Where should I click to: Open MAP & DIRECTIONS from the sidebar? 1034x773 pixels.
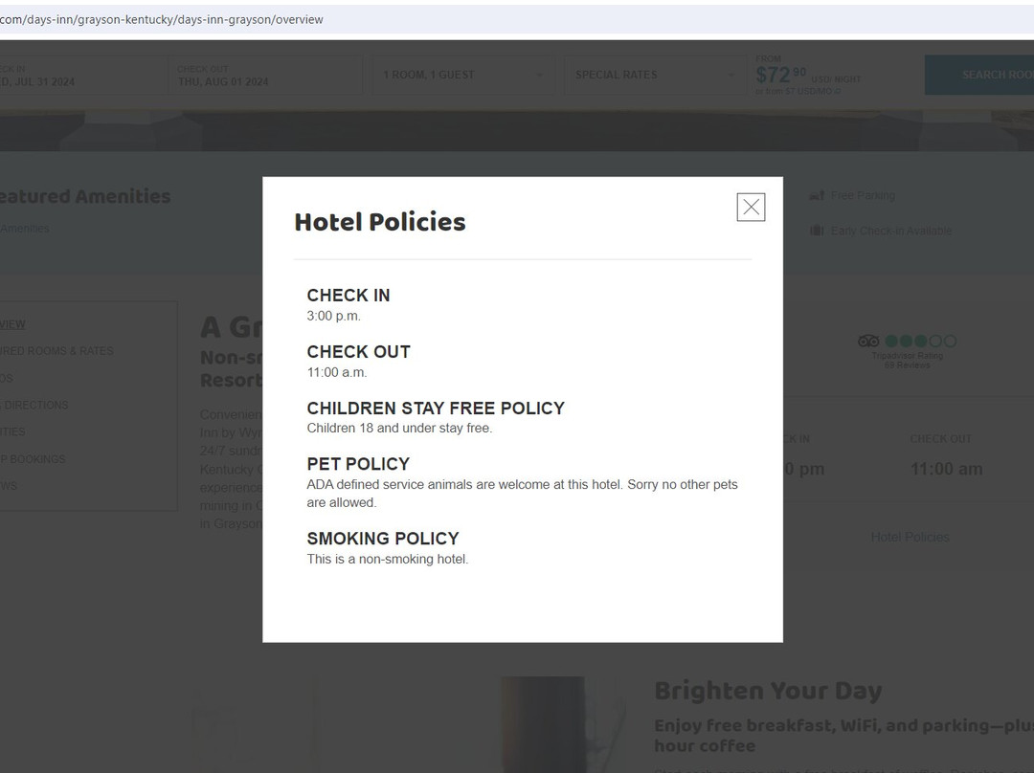pyautogui.click(x=35, y=405)
